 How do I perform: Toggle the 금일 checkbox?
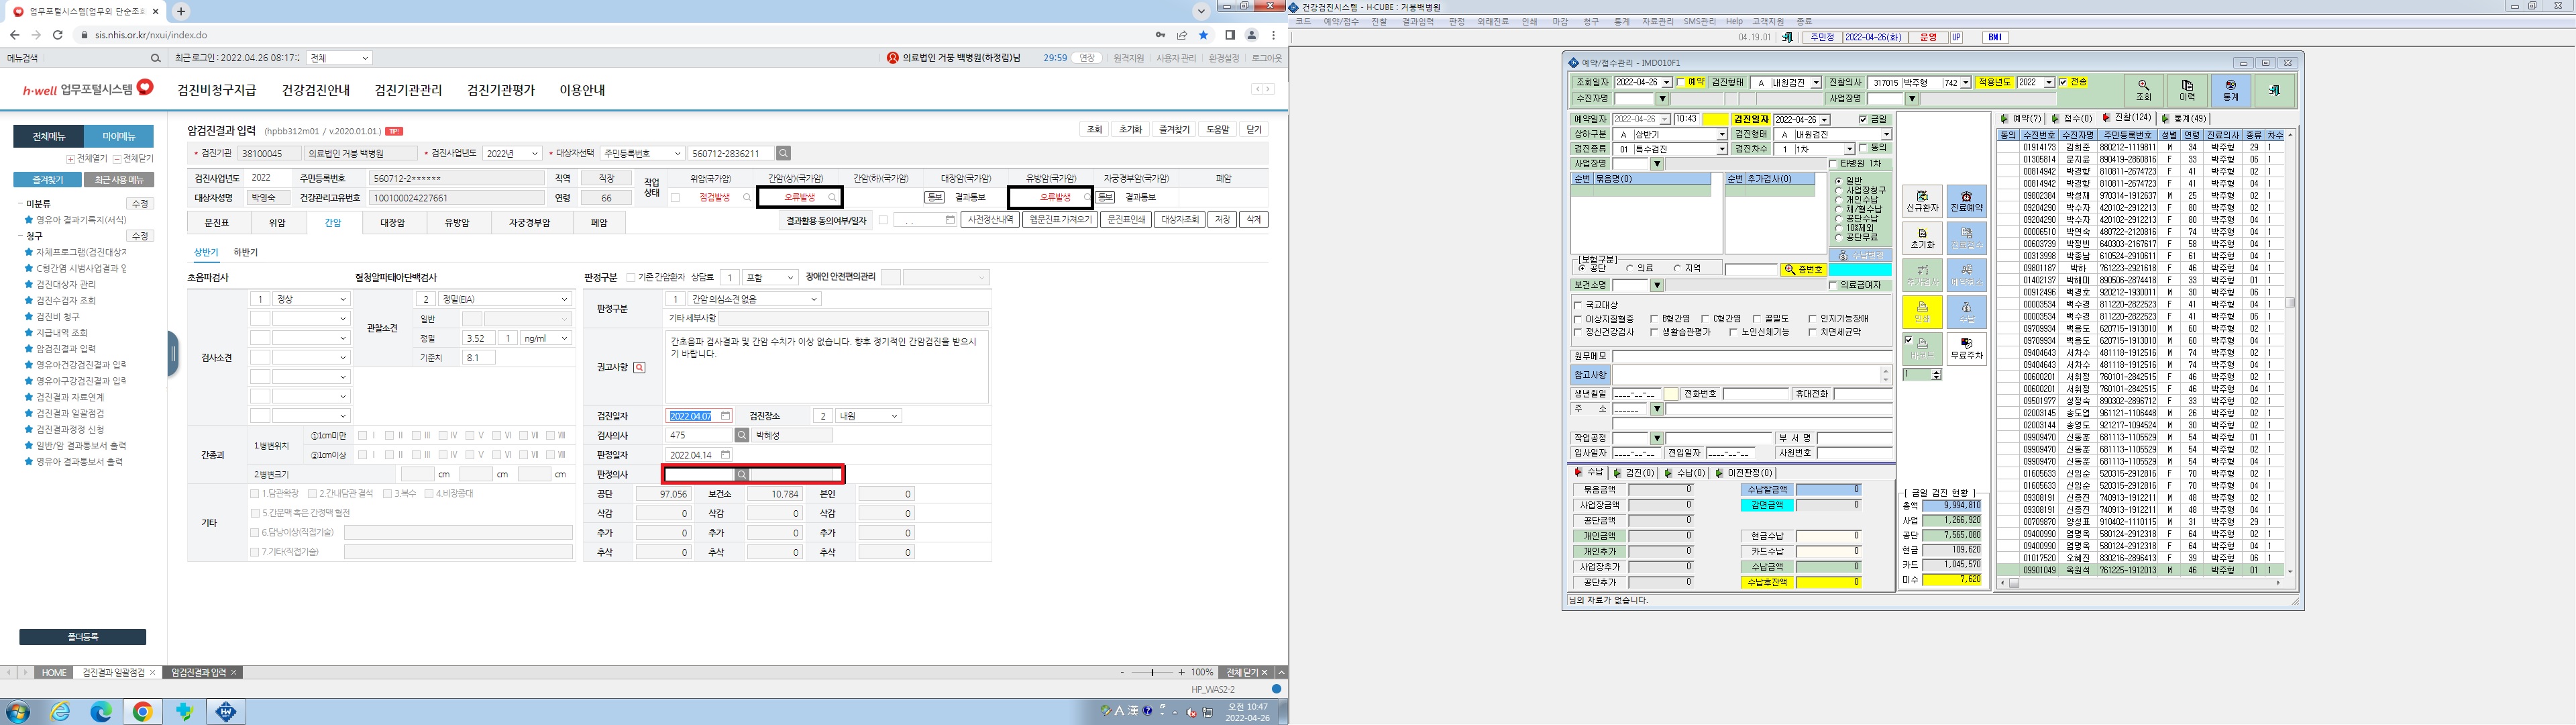click(1863, 119)
